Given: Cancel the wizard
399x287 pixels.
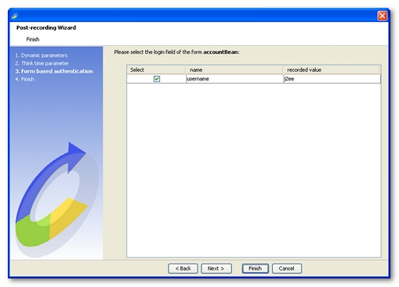Looking at the screenshot, I should click(x=287, y=268).
